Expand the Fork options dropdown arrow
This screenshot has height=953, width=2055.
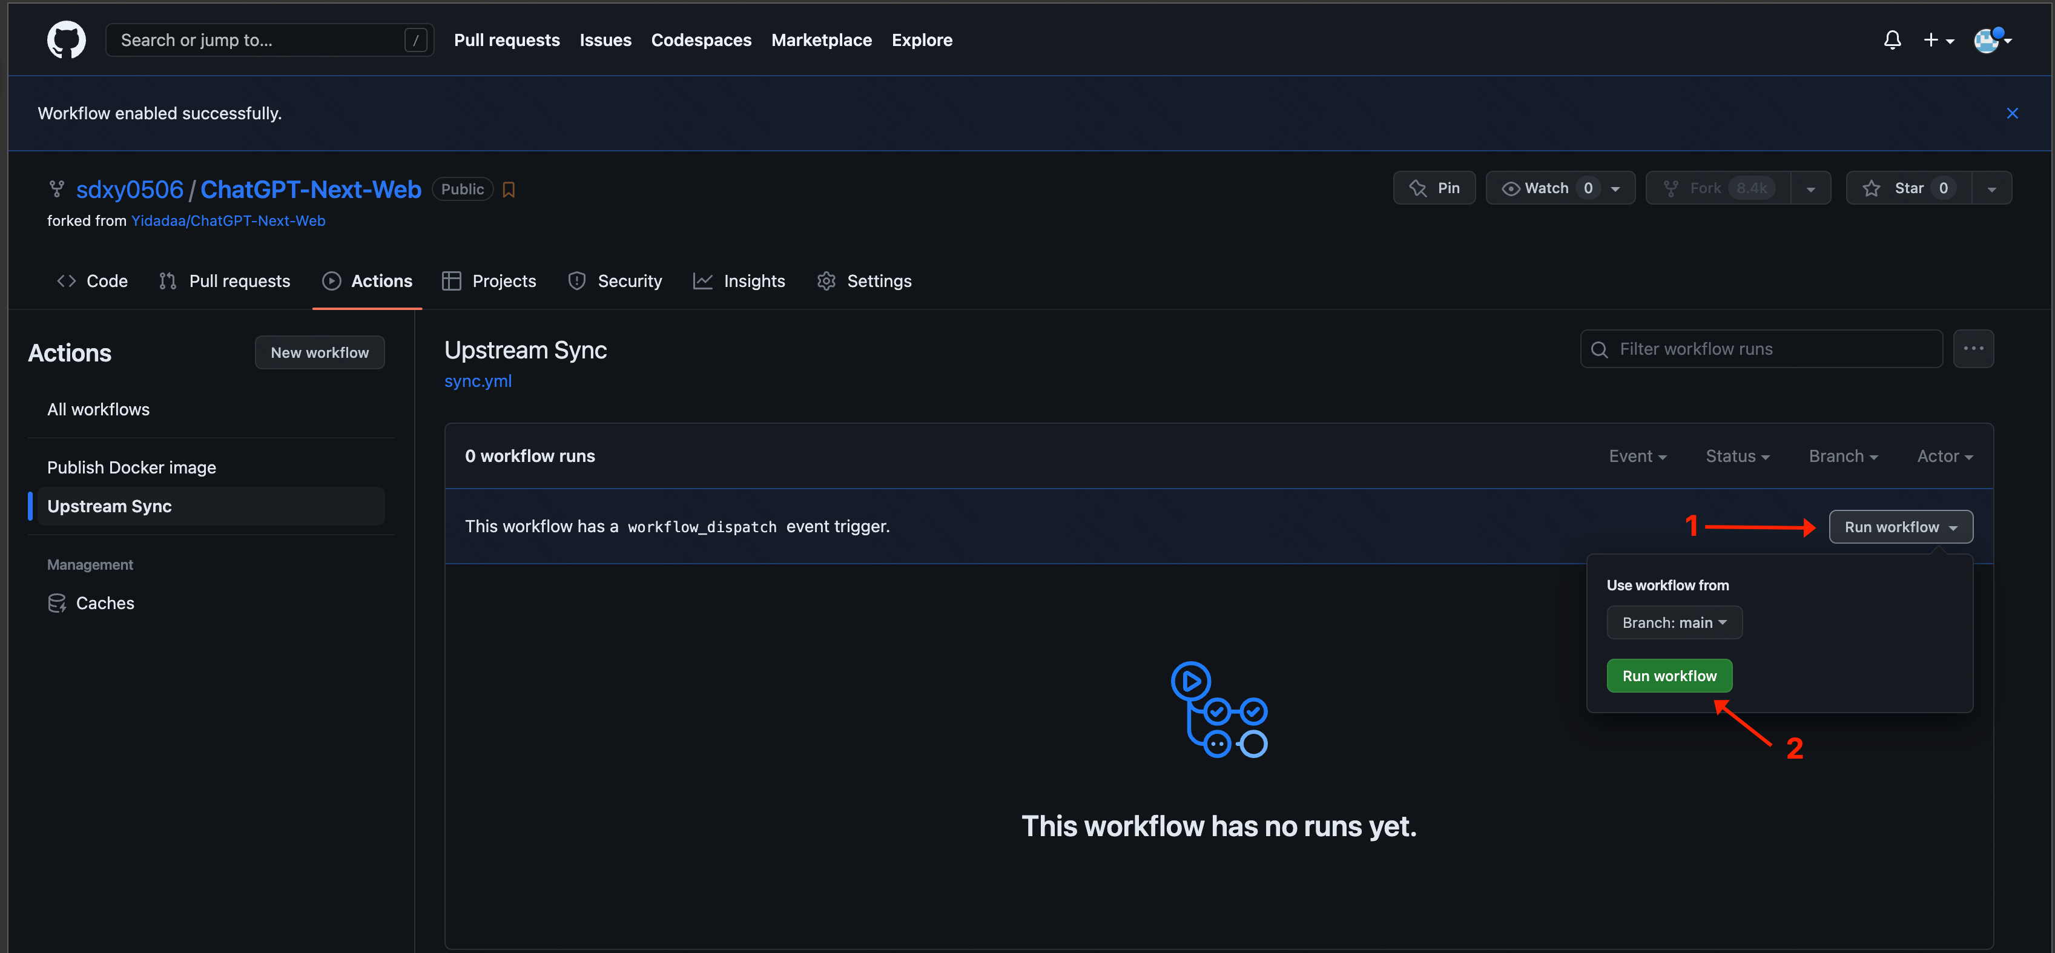click(x=1811, y=189)
